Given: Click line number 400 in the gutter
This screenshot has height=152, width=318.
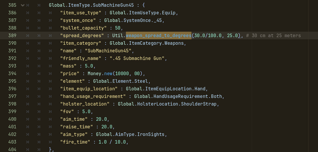Looking at the screenshot, I should click(12, 119).
